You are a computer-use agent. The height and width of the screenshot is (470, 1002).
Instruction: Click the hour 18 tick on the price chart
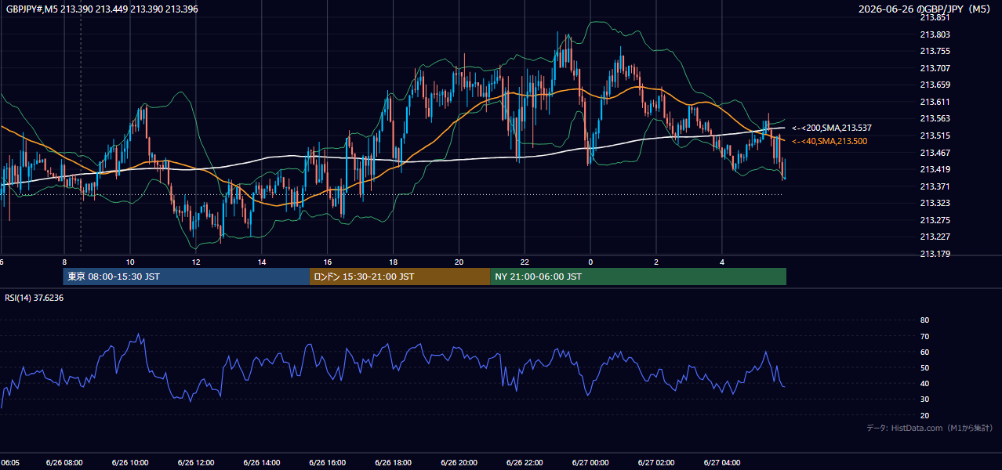coord(394,262)
